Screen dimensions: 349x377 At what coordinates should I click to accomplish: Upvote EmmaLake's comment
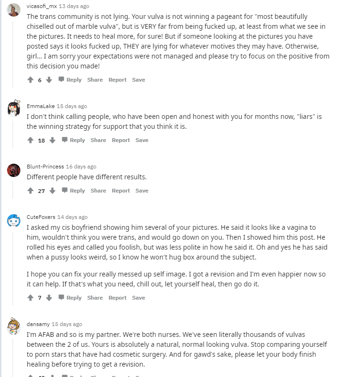pyautogui.click(x=31, y=141)
